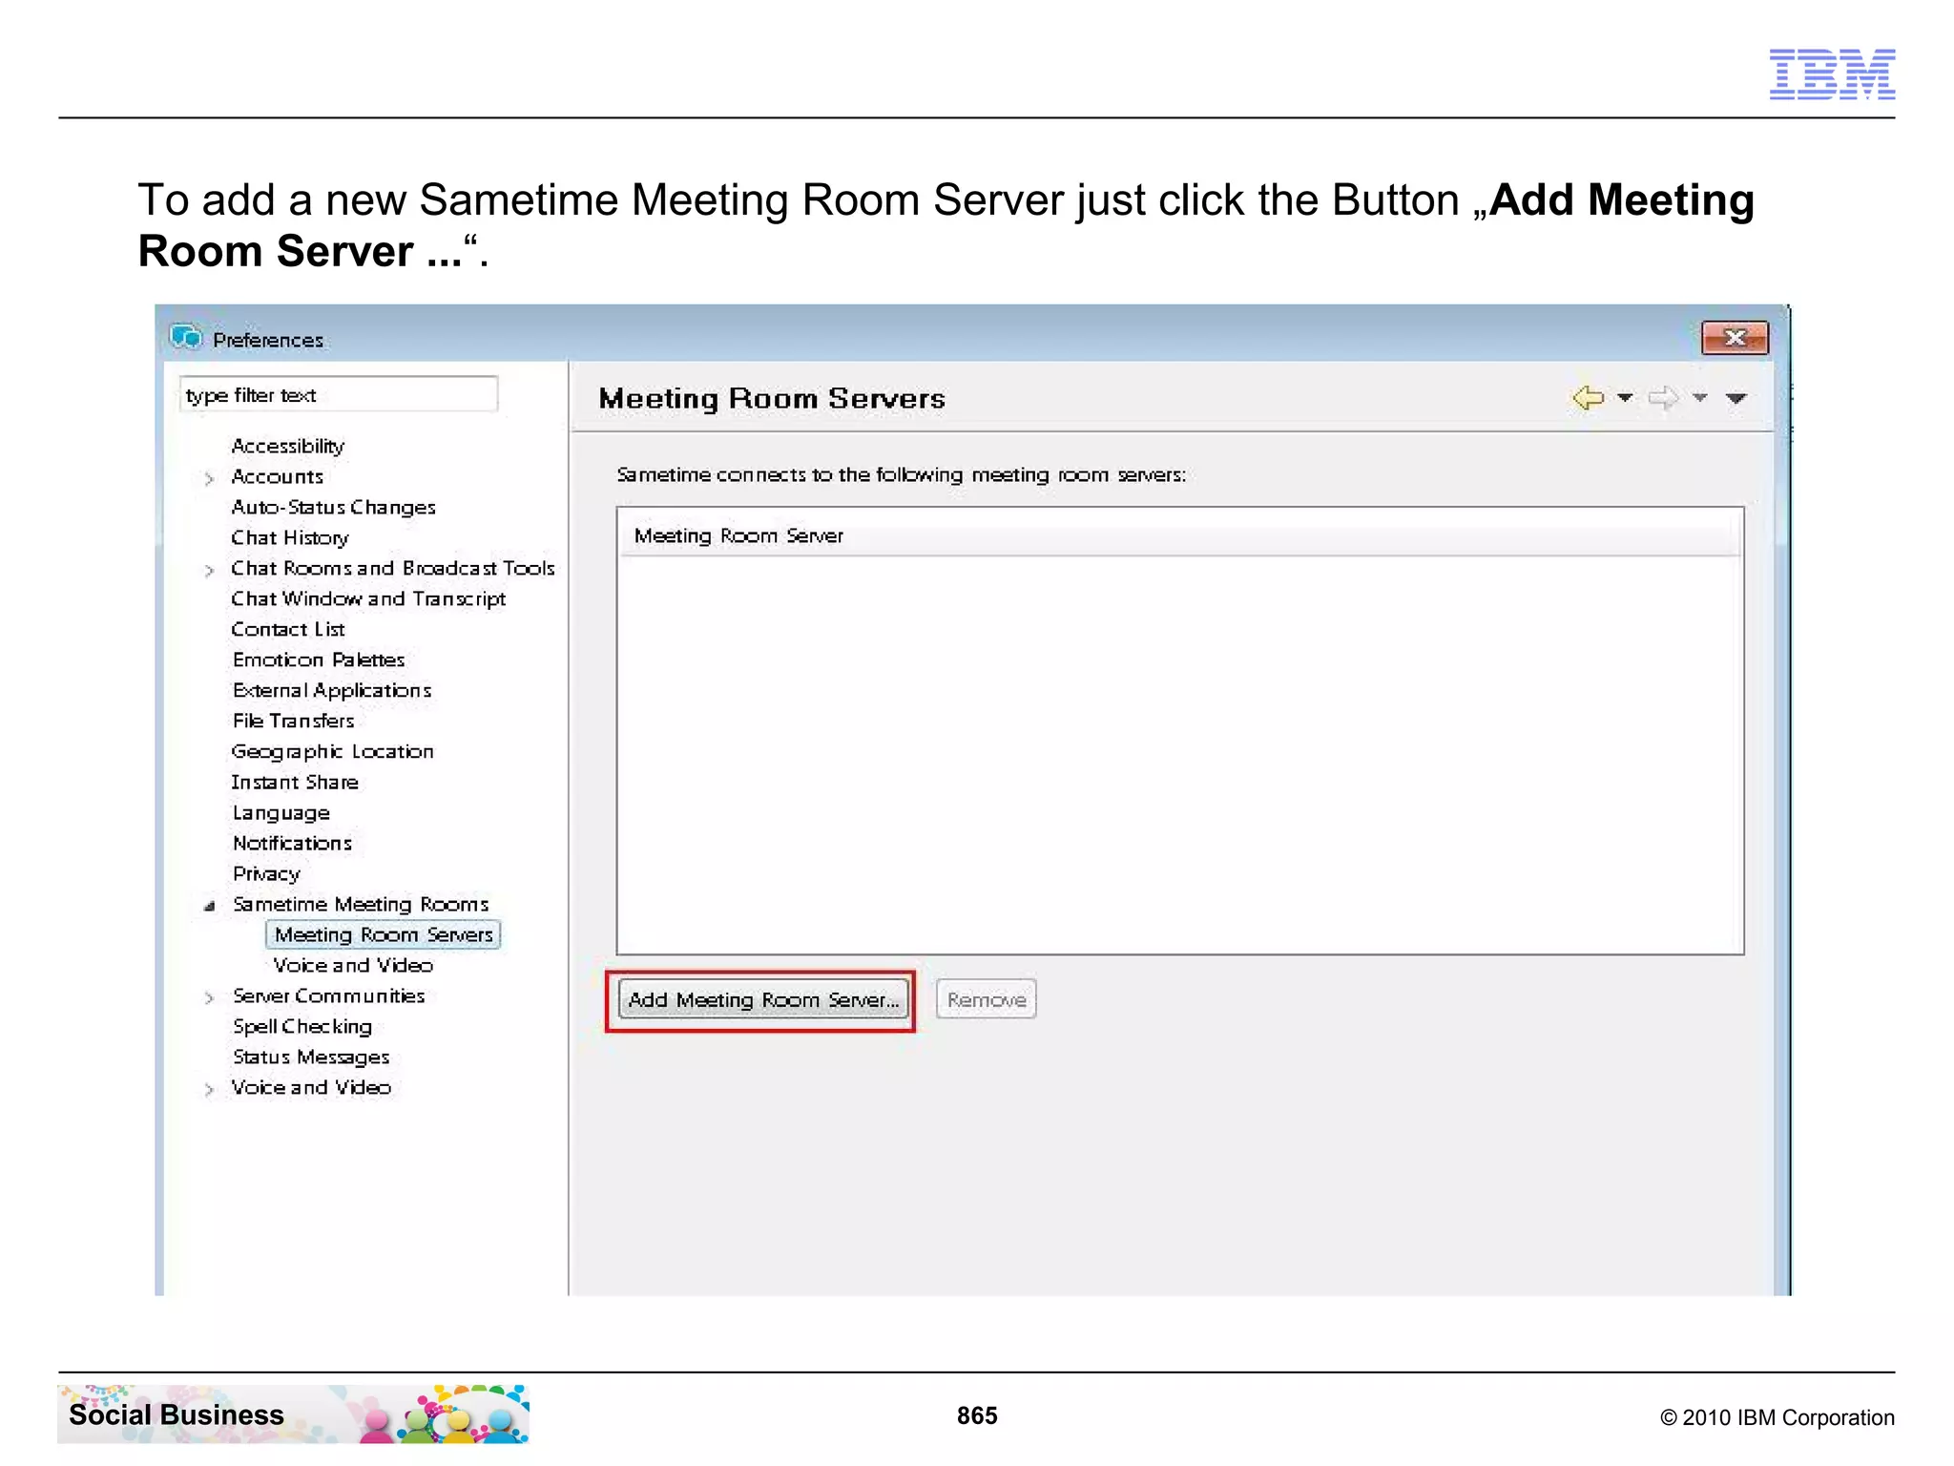
Task: Open Spell Checking preferences
Action: [x=302, y=1026]
